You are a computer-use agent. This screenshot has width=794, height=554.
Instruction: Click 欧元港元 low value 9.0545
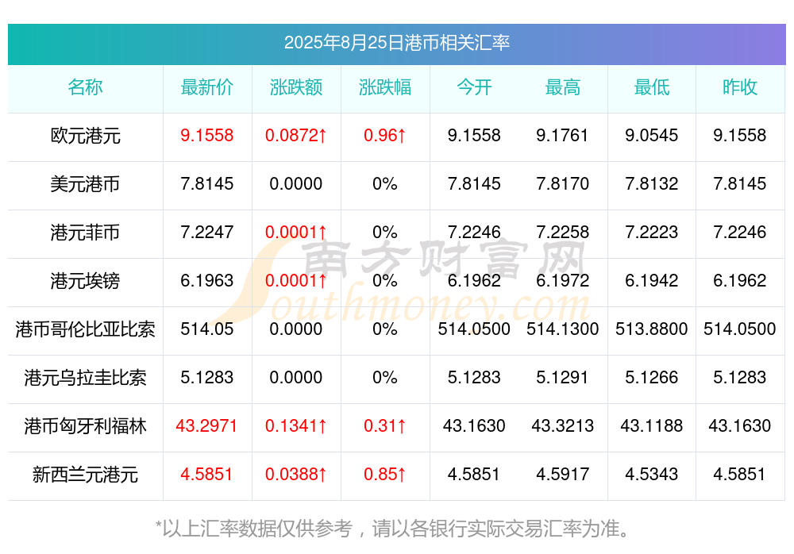(652, 135)
